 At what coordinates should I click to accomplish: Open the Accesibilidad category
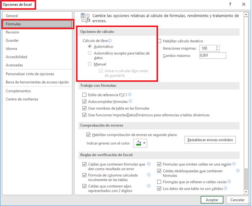click(x=37, y=57)
